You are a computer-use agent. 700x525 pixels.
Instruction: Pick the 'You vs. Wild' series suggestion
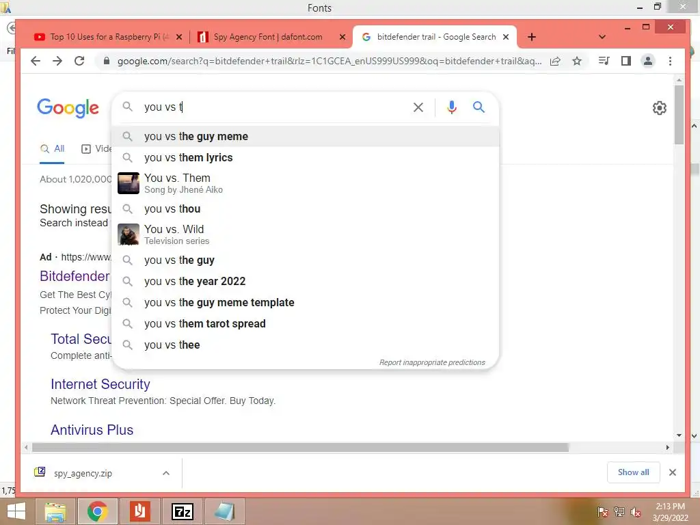point(306,234)
